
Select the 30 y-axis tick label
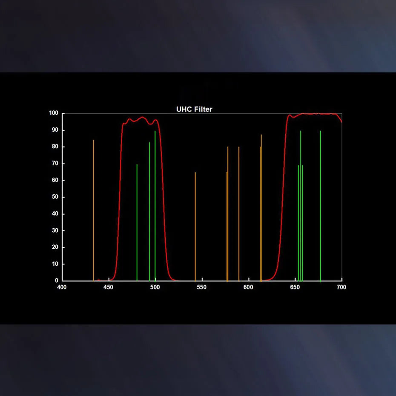[x=55, y=231]
